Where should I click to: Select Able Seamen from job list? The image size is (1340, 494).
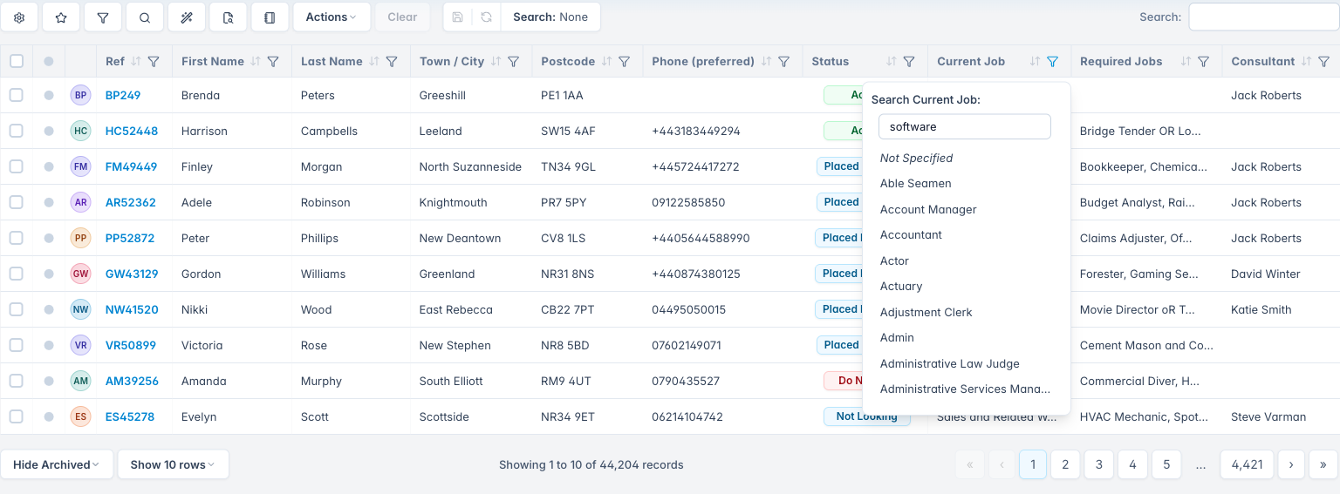(915, 184)
